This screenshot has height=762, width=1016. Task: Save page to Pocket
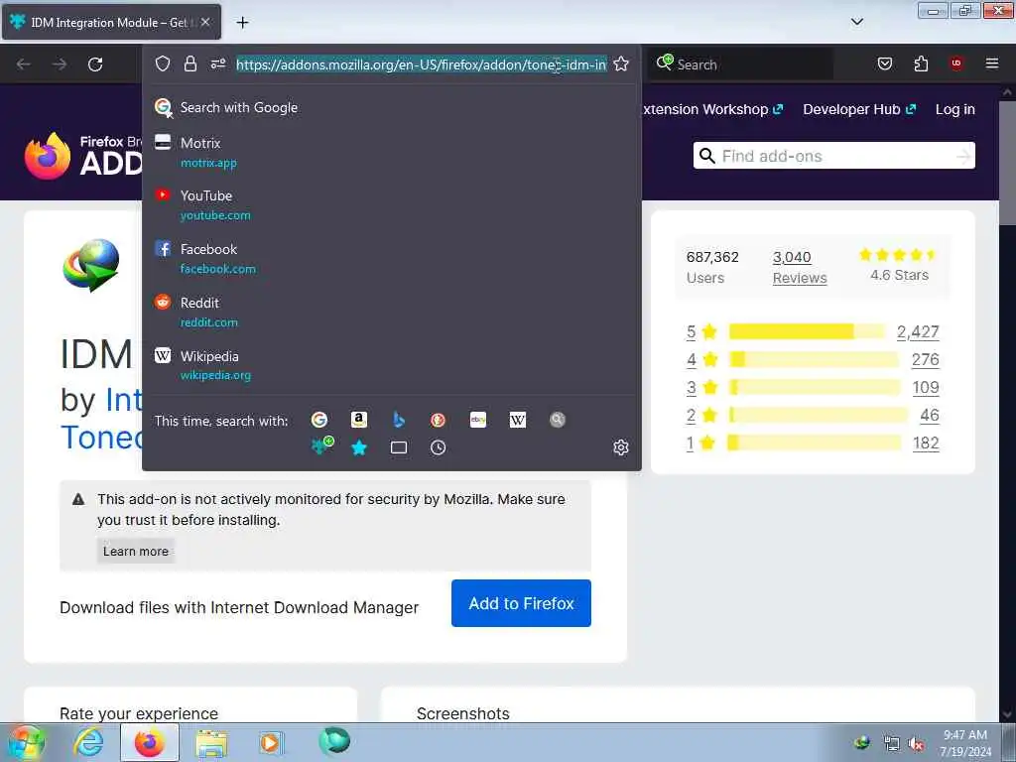click(x=884, y=63)
